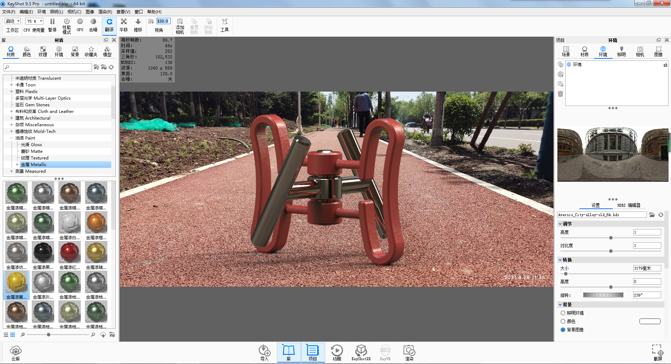
Task: Select the black metallic paint thumbnail
Action: click(43, 252)
